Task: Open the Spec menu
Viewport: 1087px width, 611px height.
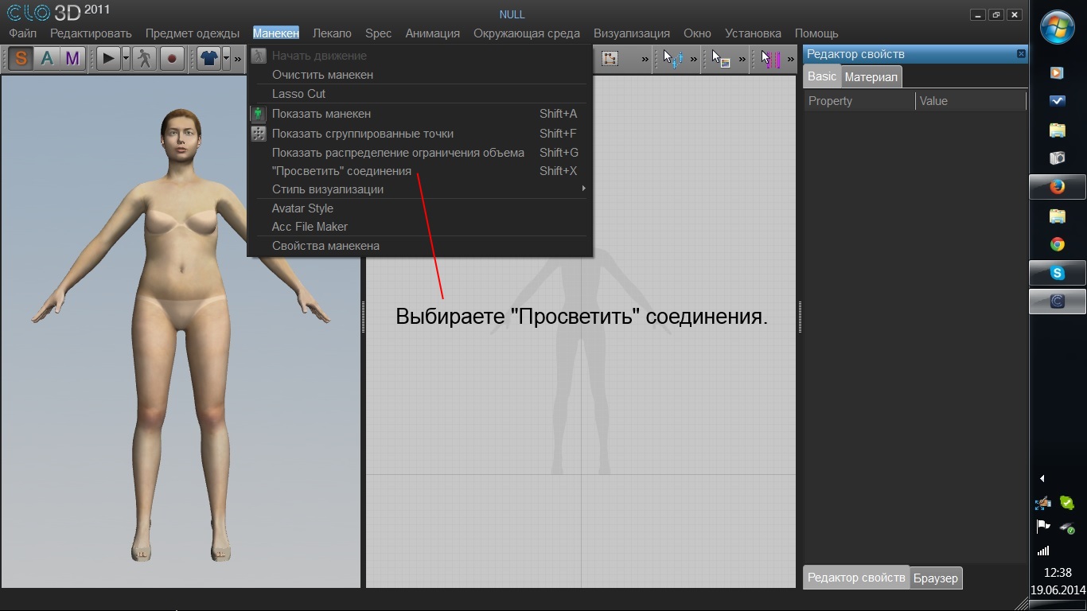Action: [379, 33]
